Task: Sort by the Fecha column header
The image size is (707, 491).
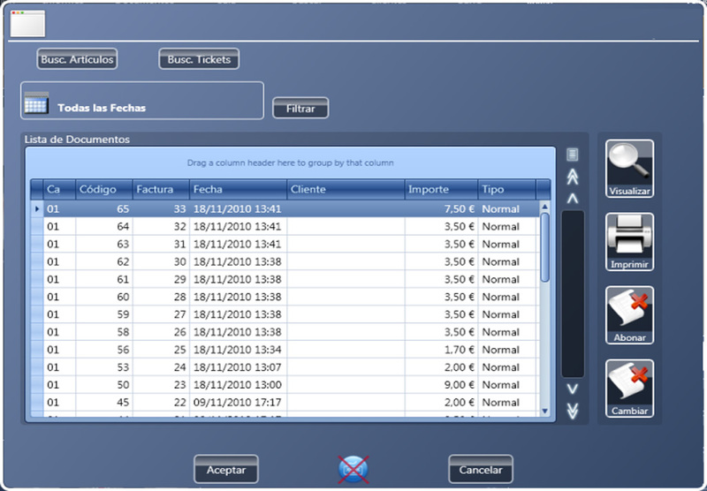Action: pos(238,189)
